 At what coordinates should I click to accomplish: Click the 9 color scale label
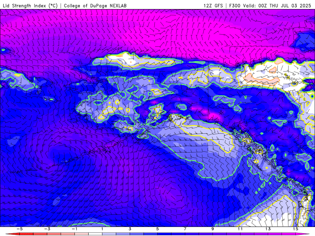click(x=213, y=229)
